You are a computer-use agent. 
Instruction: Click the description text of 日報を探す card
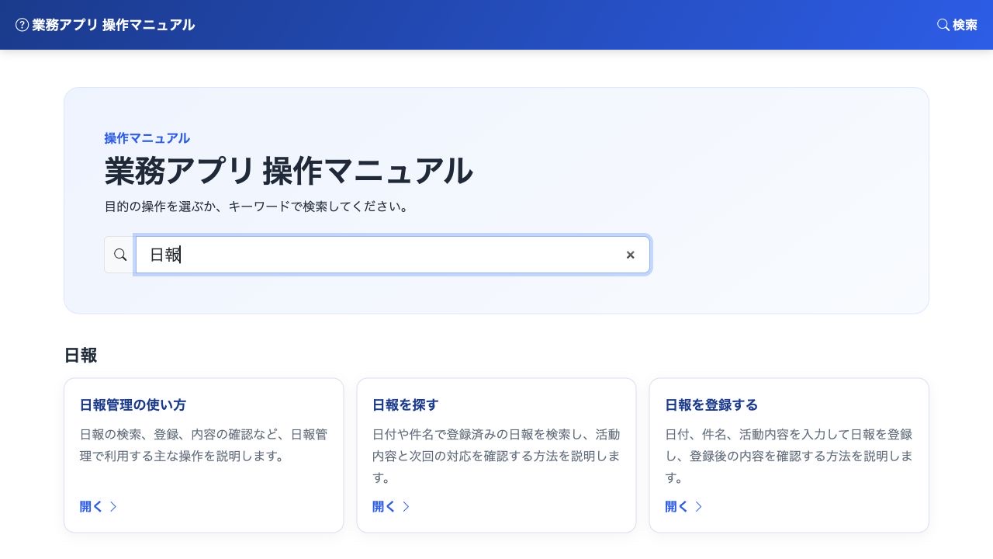(x=496, y=457)
